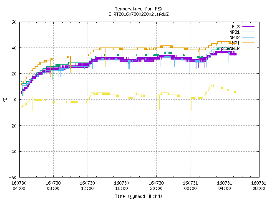Click the x-axis tick label 160731 00:00
The width and height of the screenshot is (267, 200).
190,185
